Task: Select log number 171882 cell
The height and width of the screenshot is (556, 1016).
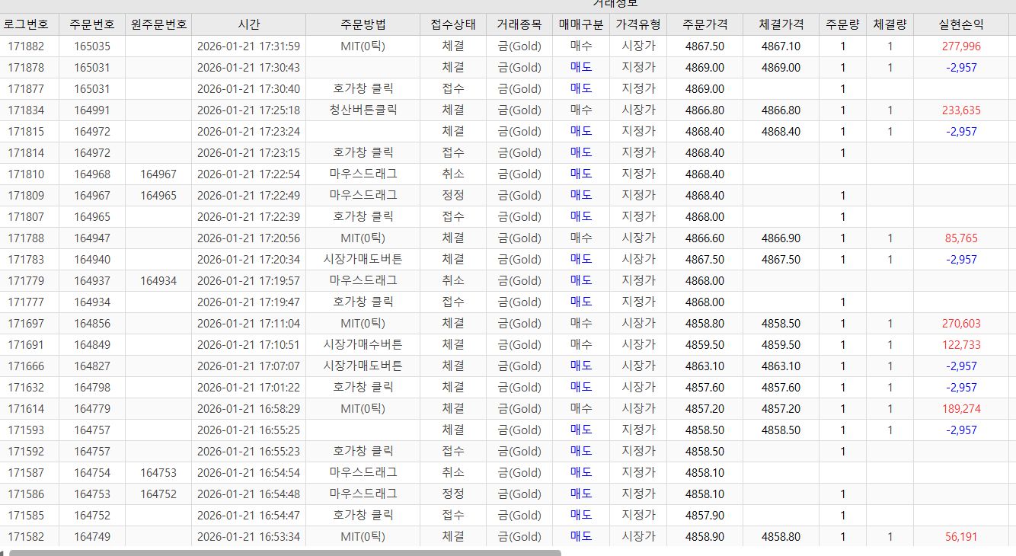Action: pyautogui.click(x=26, y=46)
